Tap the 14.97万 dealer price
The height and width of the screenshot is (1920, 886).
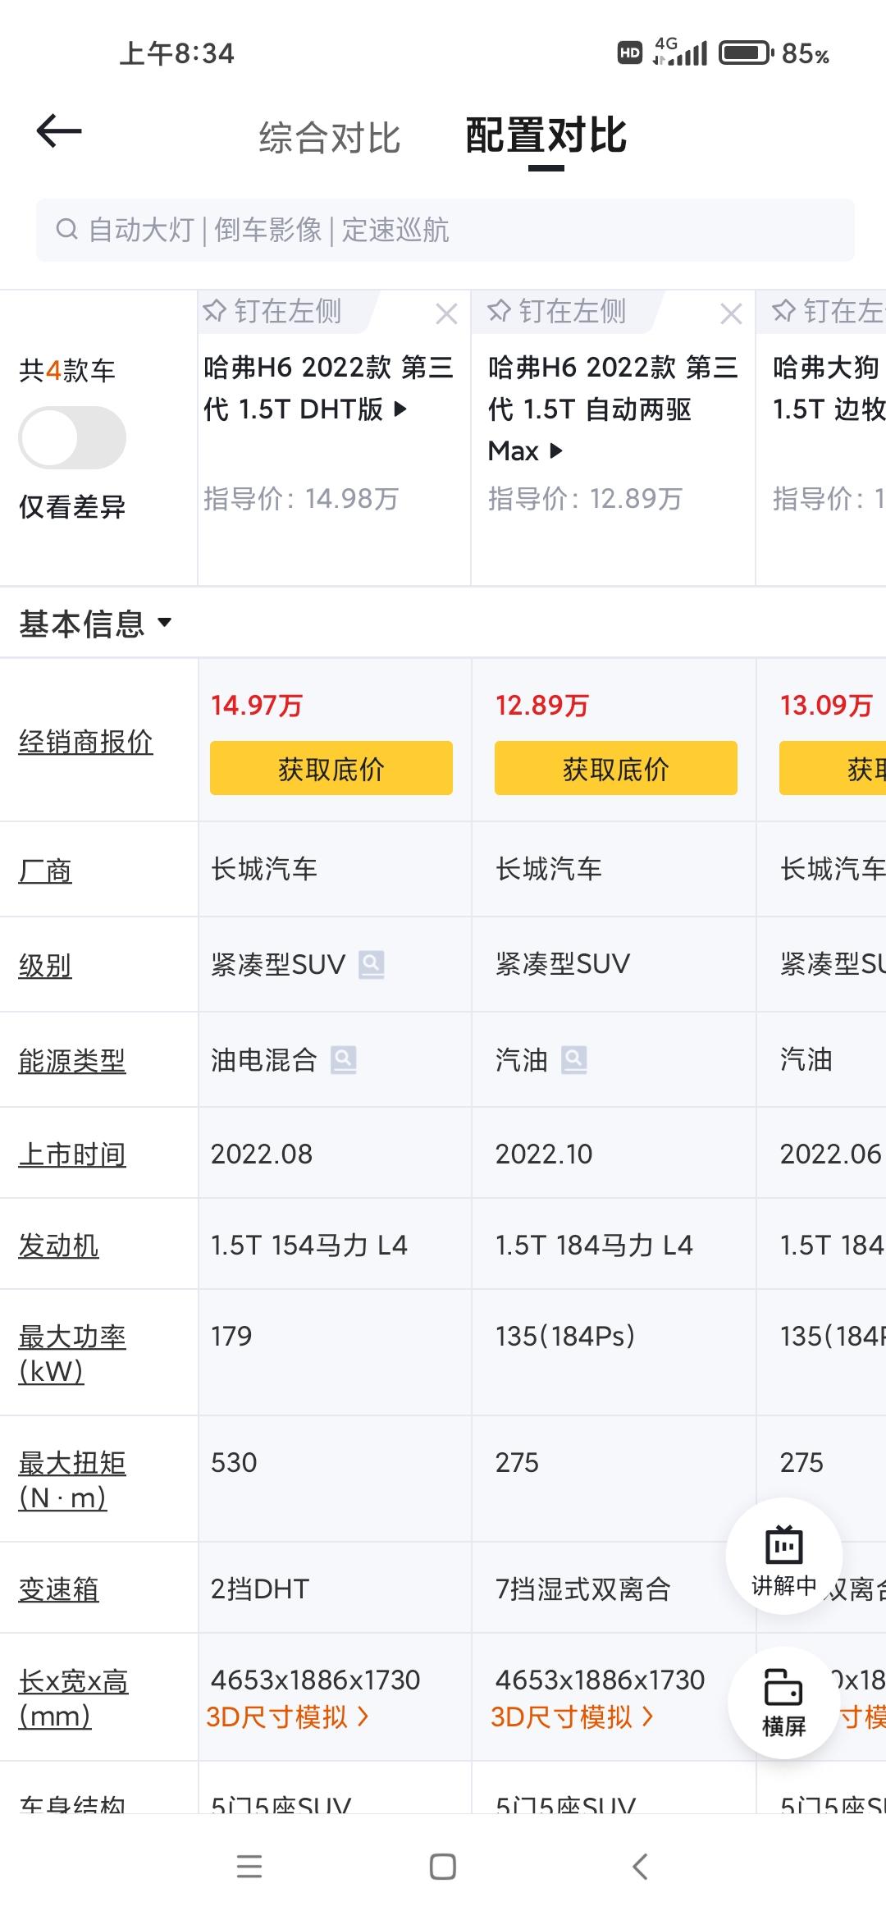[x=257, y=705]
